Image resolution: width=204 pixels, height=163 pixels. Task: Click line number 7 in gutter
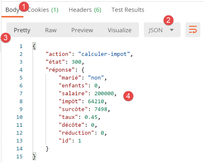[x=21, y=93]
